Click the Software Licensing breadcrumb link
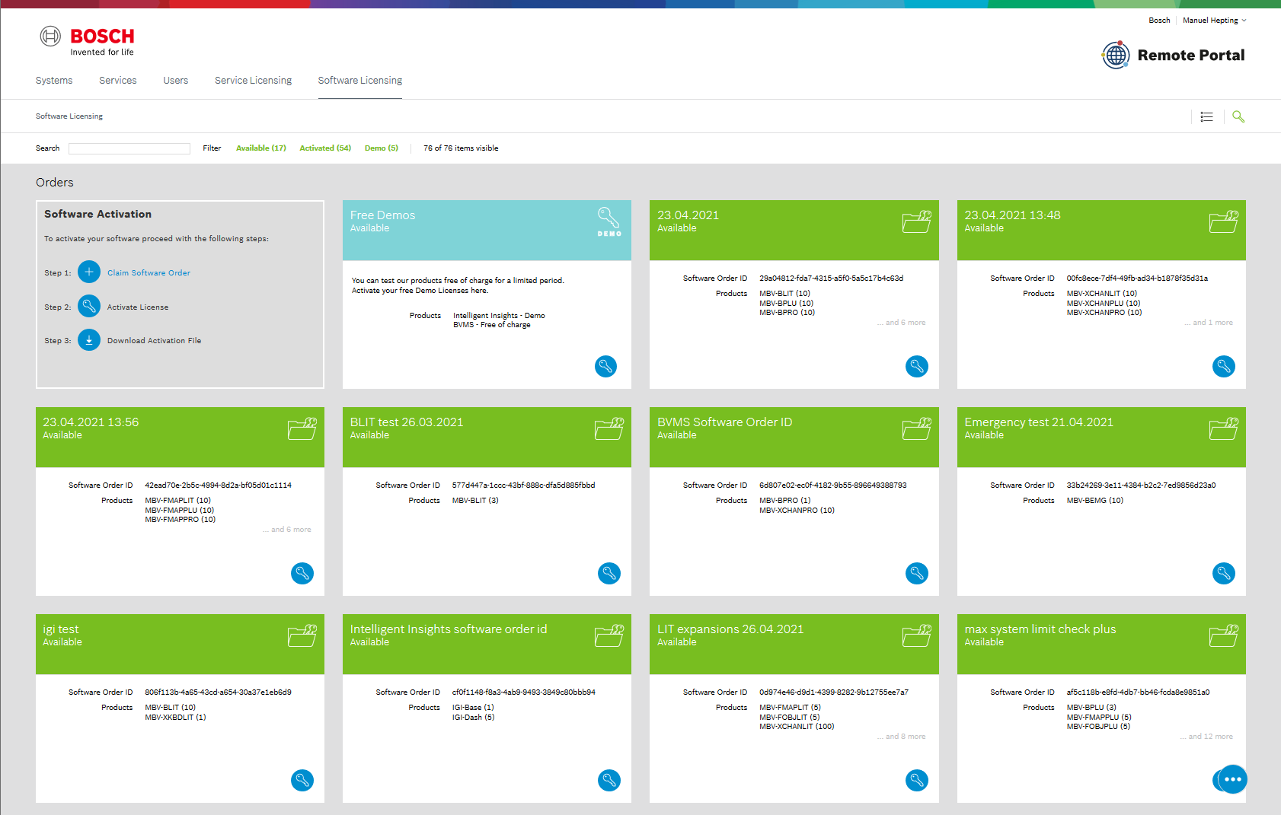This screenshot has height=815, width=1281. pyautogui.click(x=69, y=116)
